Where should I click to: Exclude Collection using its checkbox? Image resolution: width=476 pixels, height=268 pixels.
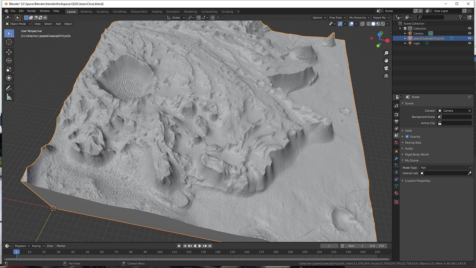(x=405, y=28)
